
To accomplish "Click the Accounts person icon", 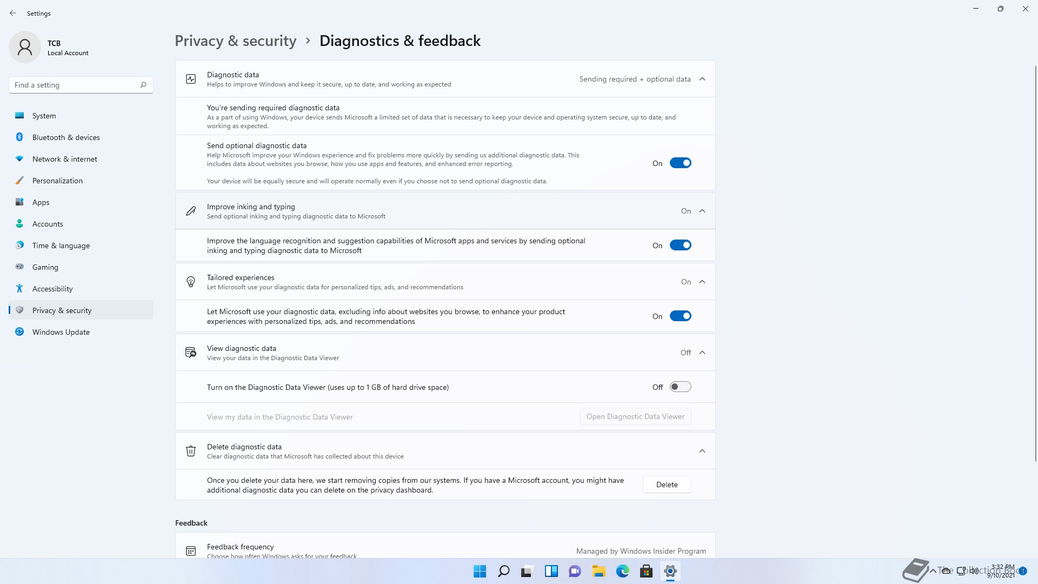I will 19,224.
